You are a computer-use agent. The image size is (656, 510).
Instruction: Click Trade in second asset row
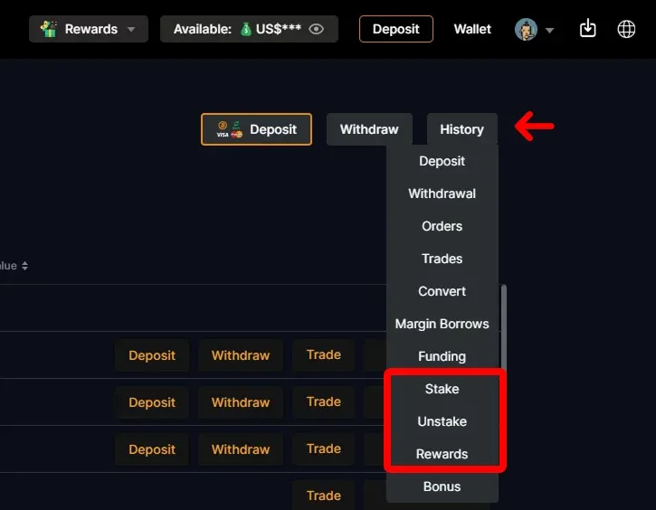323,401
